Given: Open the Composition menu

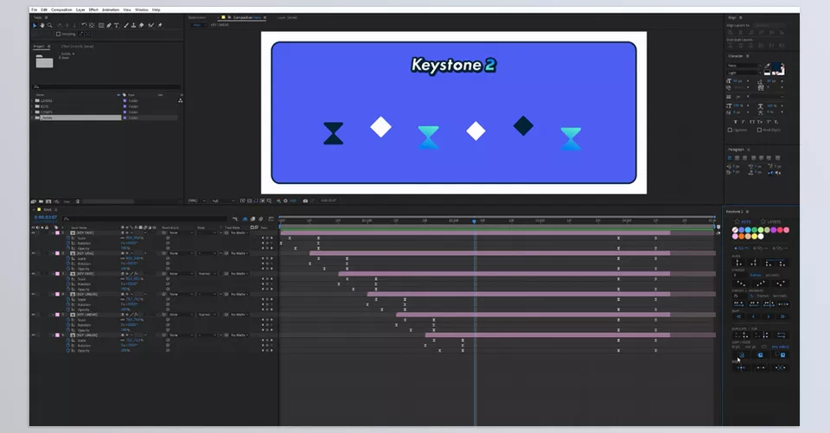Looking at the screenshot, I should 61,10.
